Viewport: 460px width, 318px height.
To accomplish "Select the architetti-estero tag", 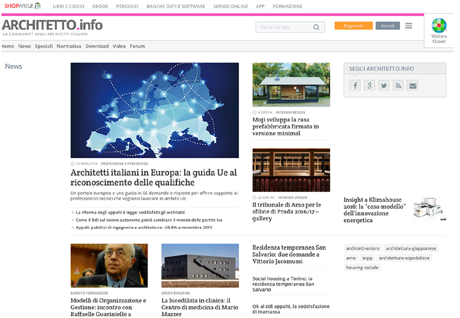I will [x=362, y=248].
